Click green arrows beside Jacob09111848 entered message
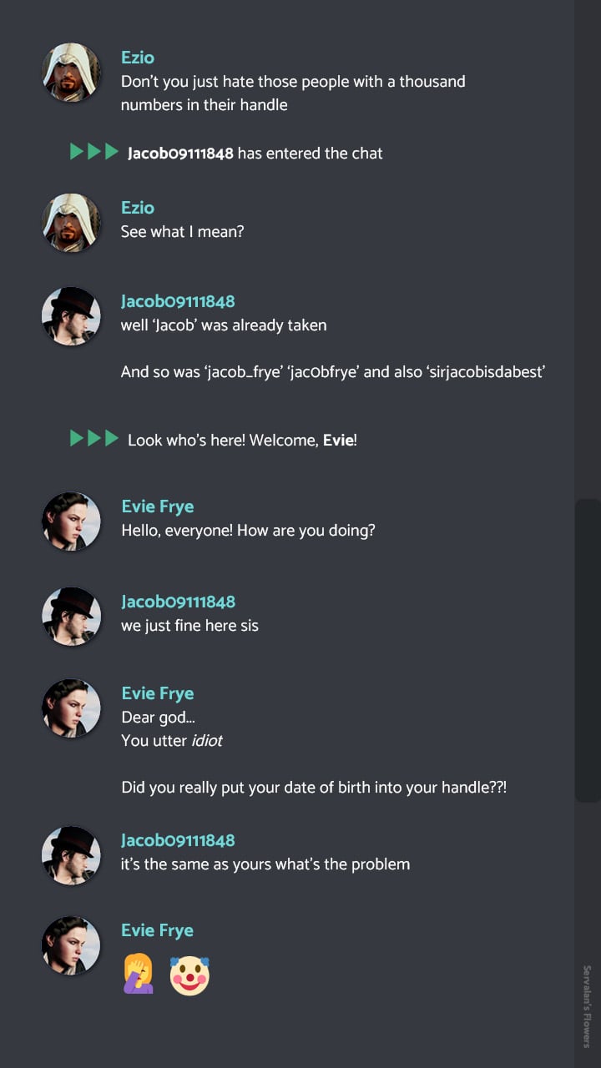This screenshot has width=601, height=1068. 94,152
